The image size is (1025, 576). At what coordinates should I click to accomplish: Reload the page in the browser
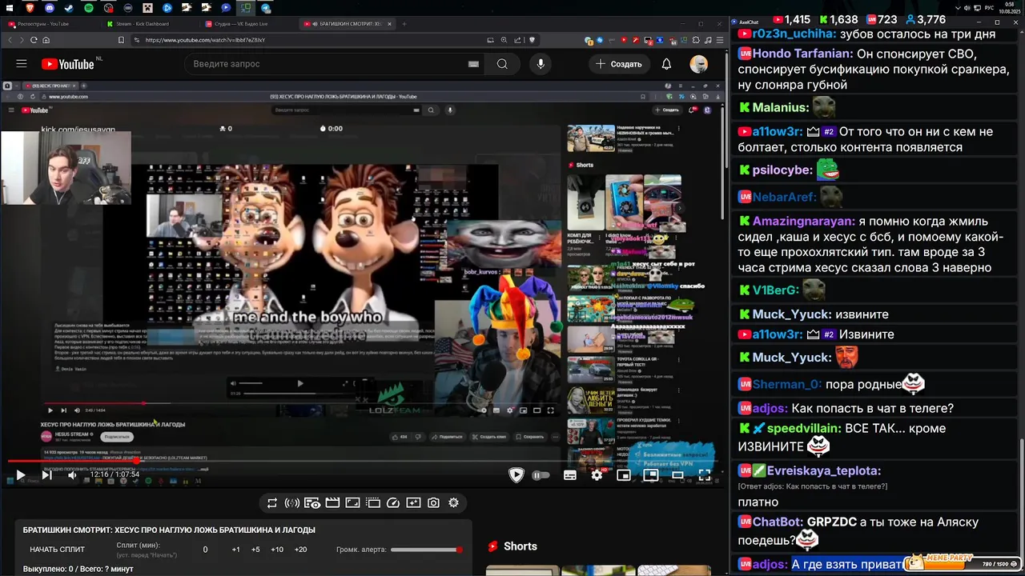33,40
